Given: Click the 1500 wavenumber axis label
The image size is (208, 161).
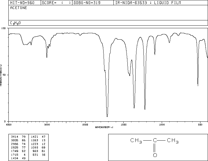Looking at the screenshot, I should tap(124, 125).
